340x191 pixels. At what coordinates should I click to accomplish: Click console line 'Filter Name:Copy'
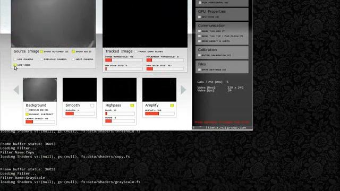pos(18,152)
